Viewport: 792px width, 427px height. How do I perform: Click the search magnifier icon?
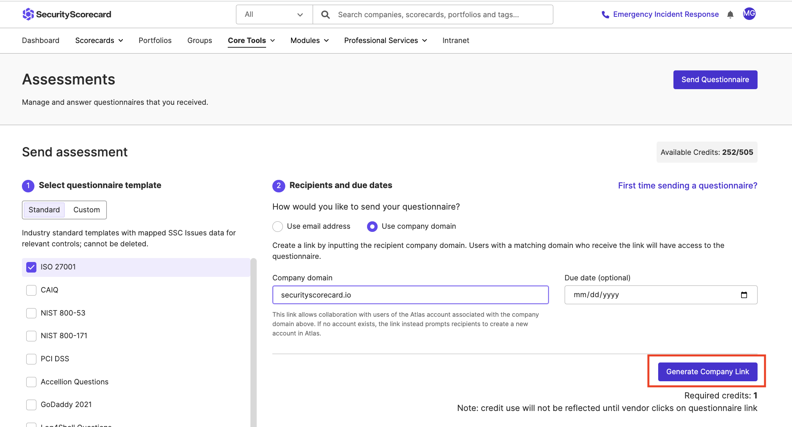(325, 14)
